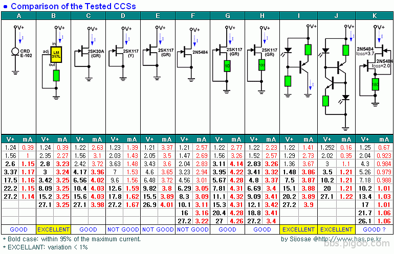
Task: Click the current value 3.22
Action: pyautogui.click(x=202, y=221)
